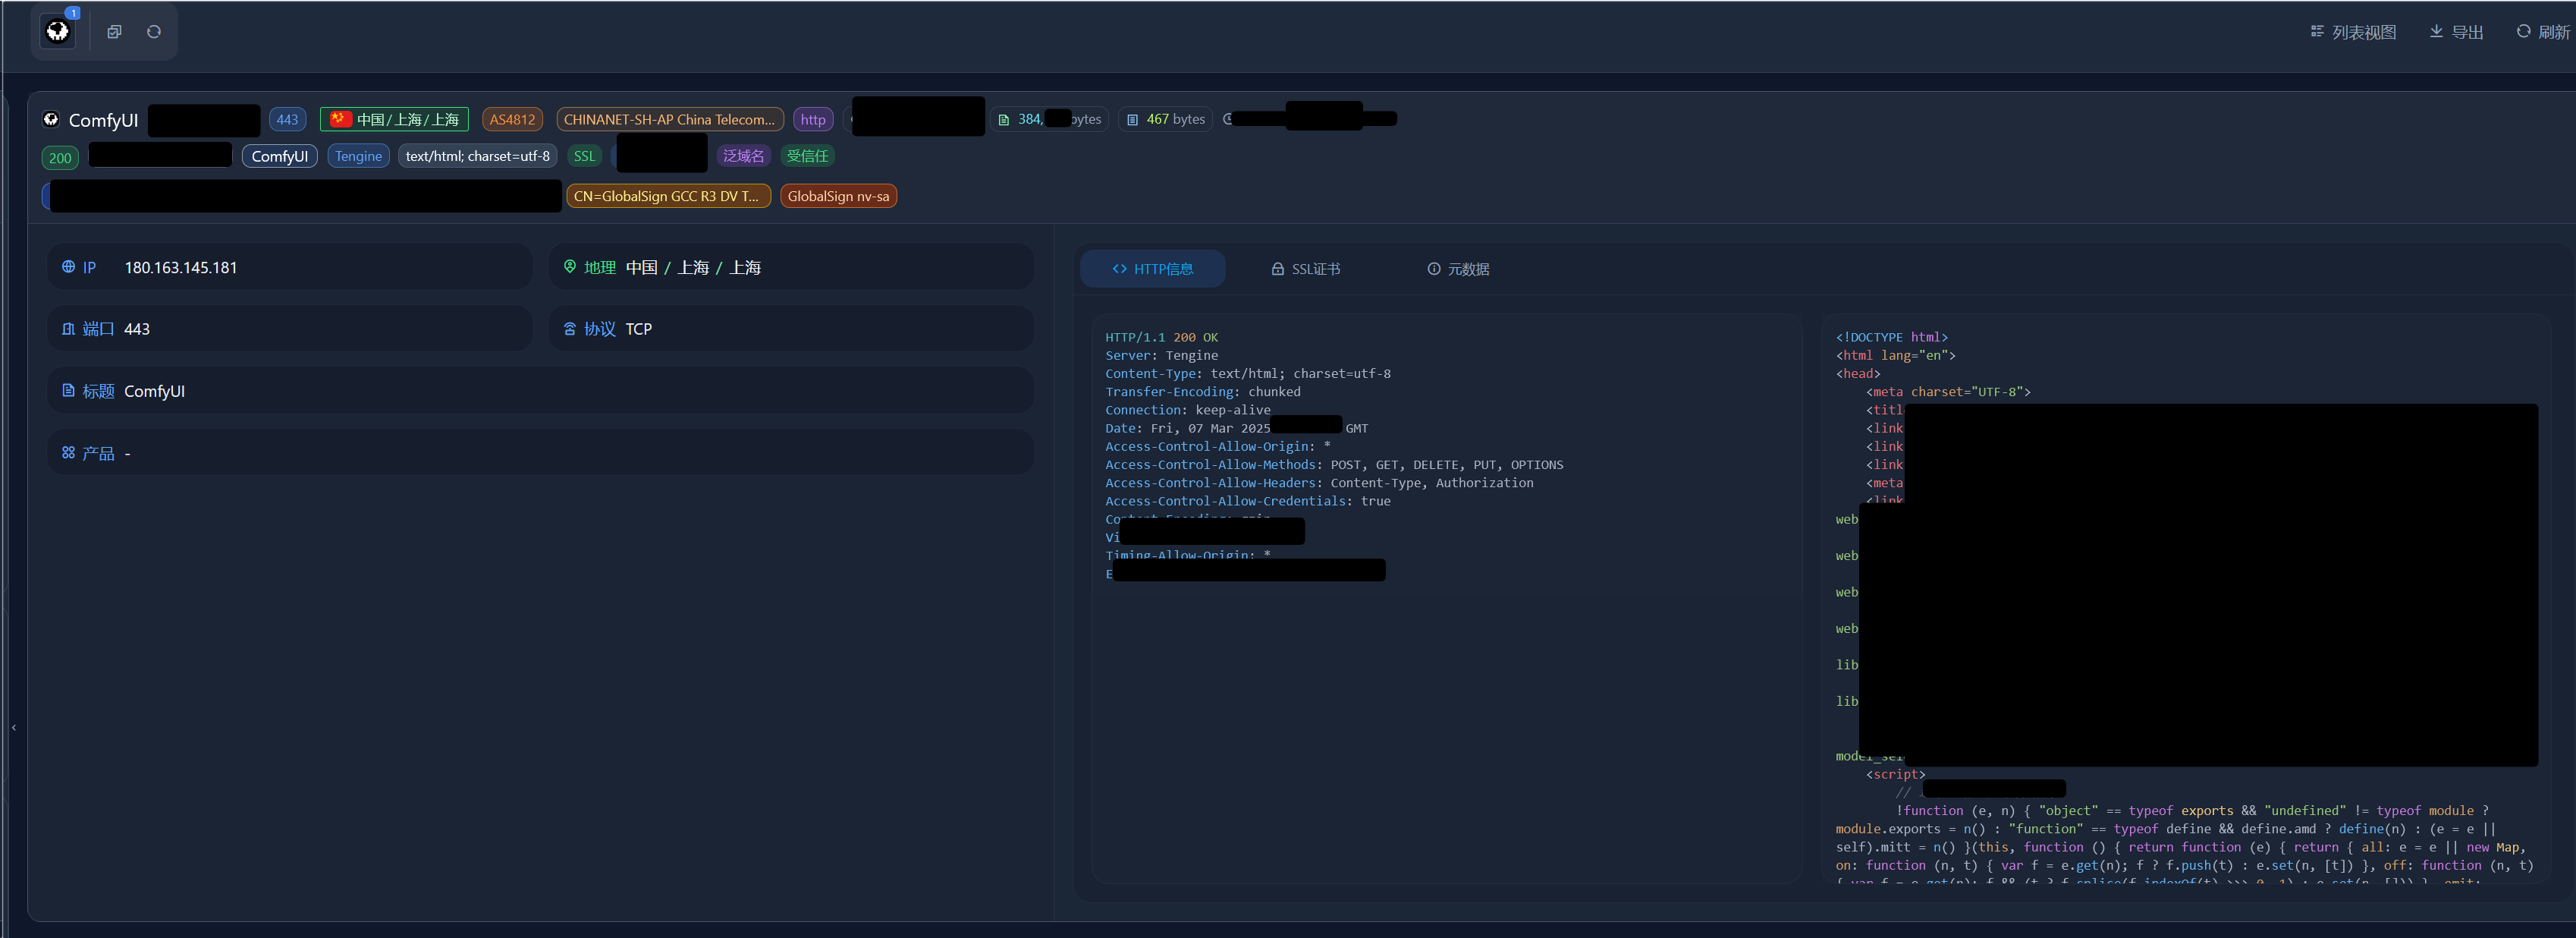Screen dimensions: 2576x938
Task: Click the location pin icon beside 地理
Action: (x=570, y=267)
